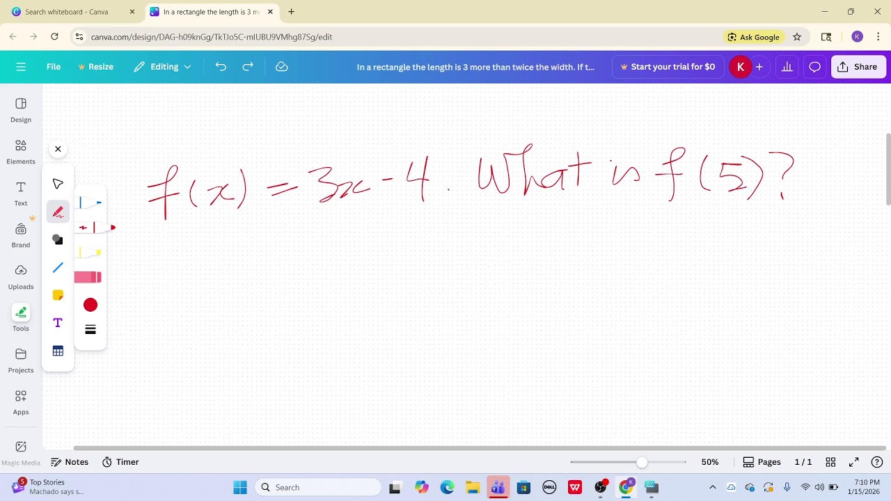Screen dimensions: 891x501
Task: Open the File menu
Action: tap(54, 67)
